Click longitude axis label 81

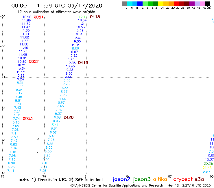pyautogui.click(x=86, y=176)
